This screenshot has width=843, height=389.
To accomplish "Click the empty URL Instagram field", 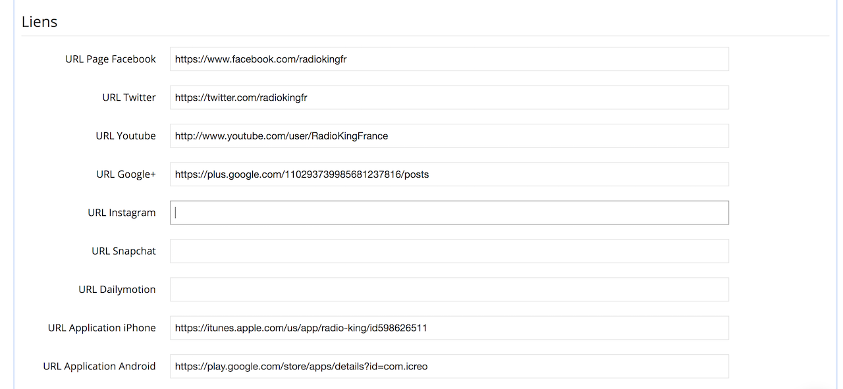I will point(449,213).
